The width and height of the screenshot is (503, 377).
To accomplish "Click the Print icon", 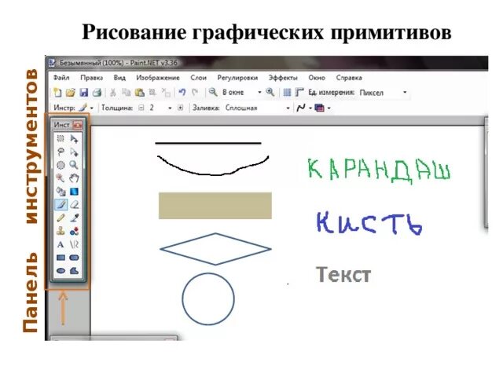I will pos(97,93).
